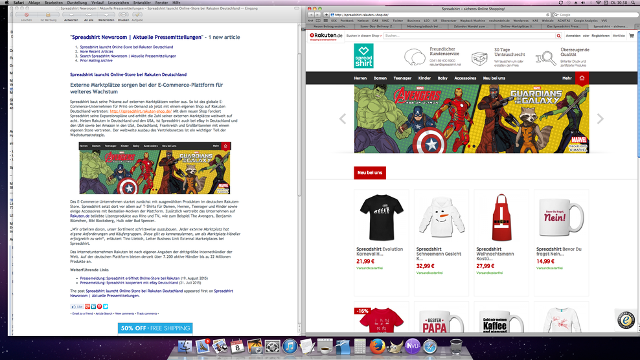
Task: Open Reading List glasses icon
Action: (311, 21)
